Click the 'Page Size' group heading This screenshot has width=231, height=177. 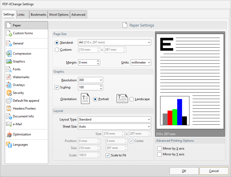(60, 34)
